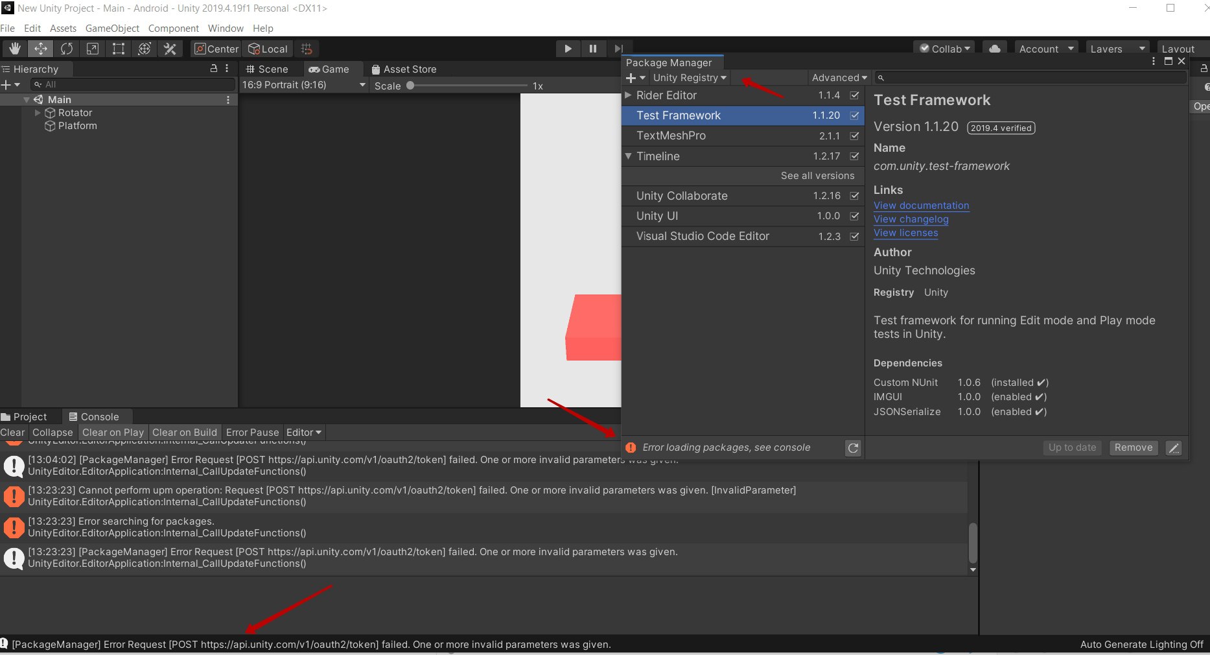Click the Hierarchy search field
The width and height of the screenshot is (1210, 655).
(x=132, y=84)
